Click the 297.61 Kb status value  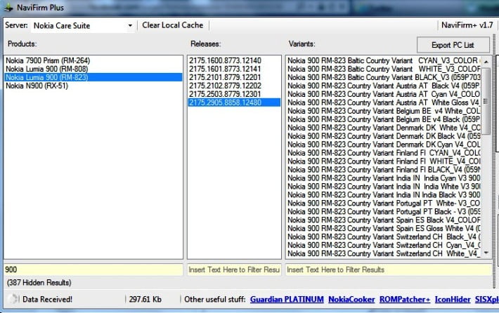pos(145,300)
